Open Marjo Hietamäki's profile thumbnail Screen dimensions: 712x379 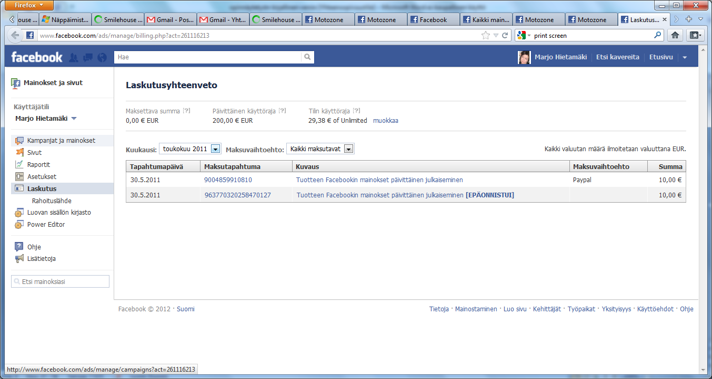click(524, 57)
